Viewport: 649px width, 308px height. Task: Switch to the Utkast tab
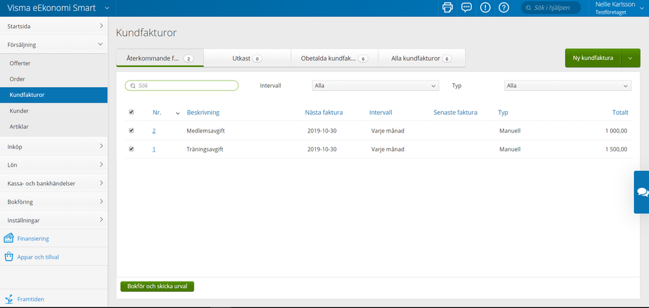point(247,58)
